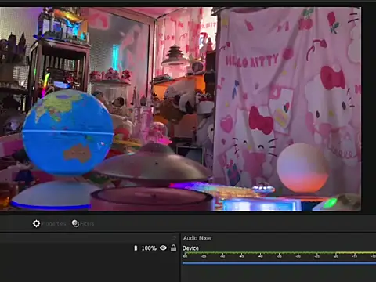Open the Filters dialog for the source
The image size is (376, 282).
83,224
